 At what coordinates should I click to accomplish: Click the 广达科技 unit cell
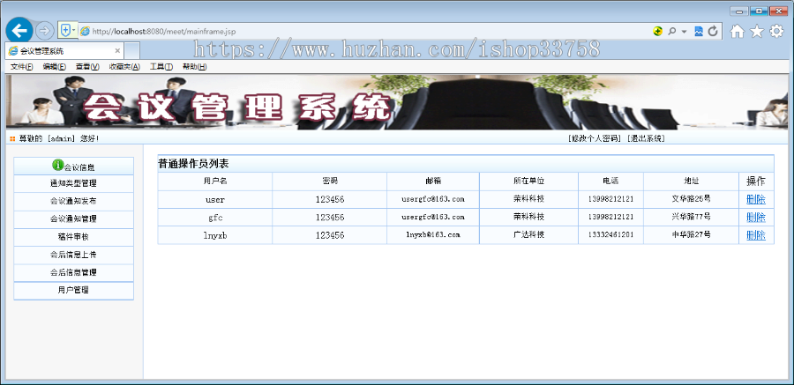tap(528, 234)
